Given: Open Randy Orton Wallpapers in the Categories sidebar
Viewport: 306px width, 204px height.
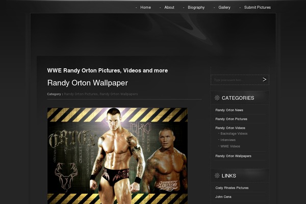Looking at the screenshot, I should point(234,156).
